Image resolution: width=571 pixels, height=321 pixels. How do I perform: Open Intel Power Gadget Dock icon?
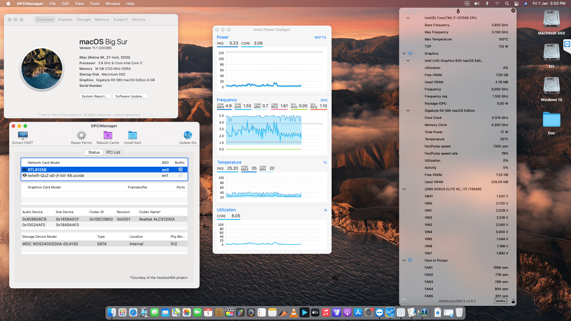(390, 312)
